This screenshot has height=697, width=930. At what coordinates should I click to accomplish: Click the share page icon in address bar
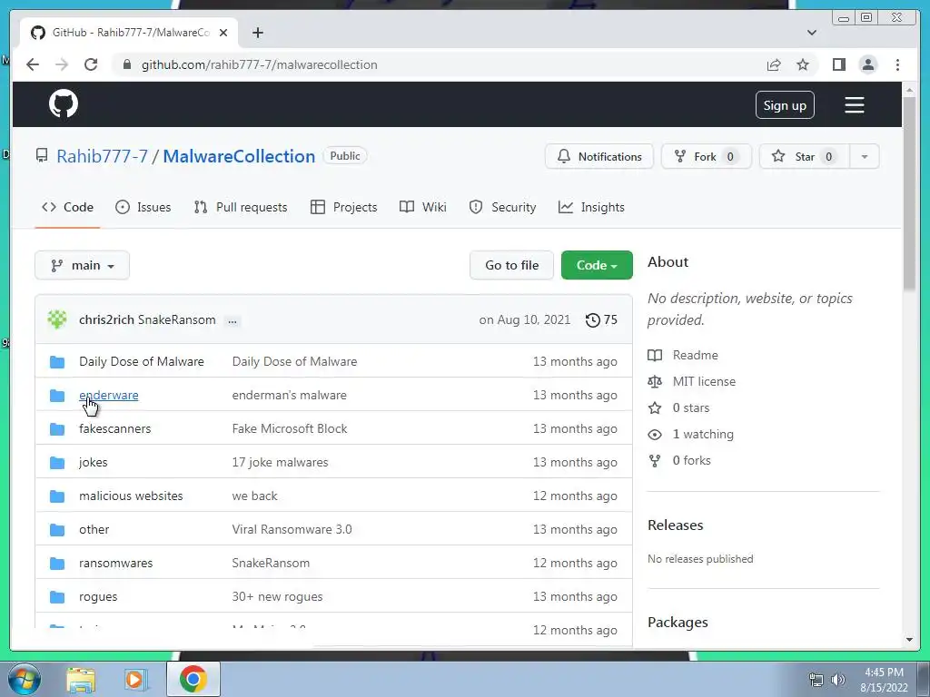click(x=774, y=64)
